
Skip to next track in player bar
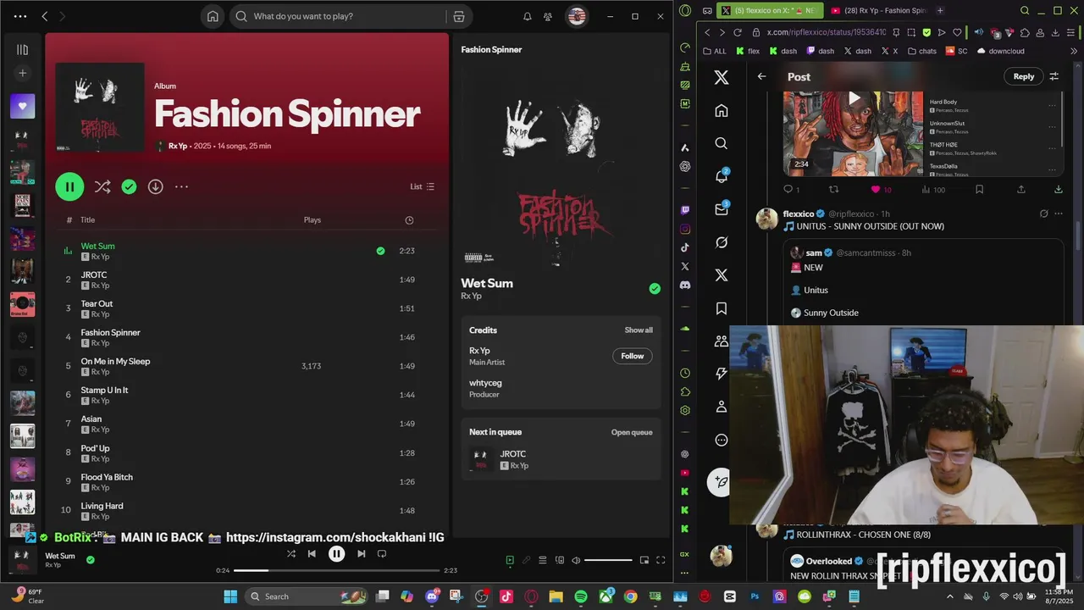[361, 554]
